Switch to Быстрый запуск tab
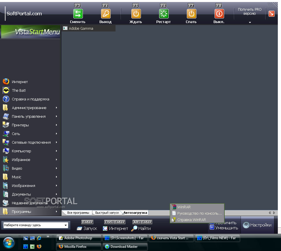 coord(107,213)
